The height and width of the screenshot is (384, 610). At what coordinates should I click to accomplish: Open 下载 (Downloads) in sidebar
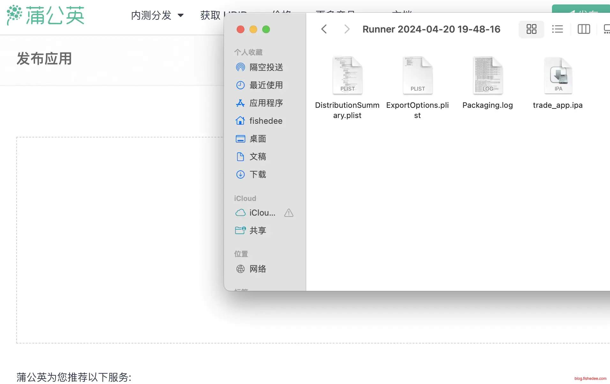(x=257, y=174)
